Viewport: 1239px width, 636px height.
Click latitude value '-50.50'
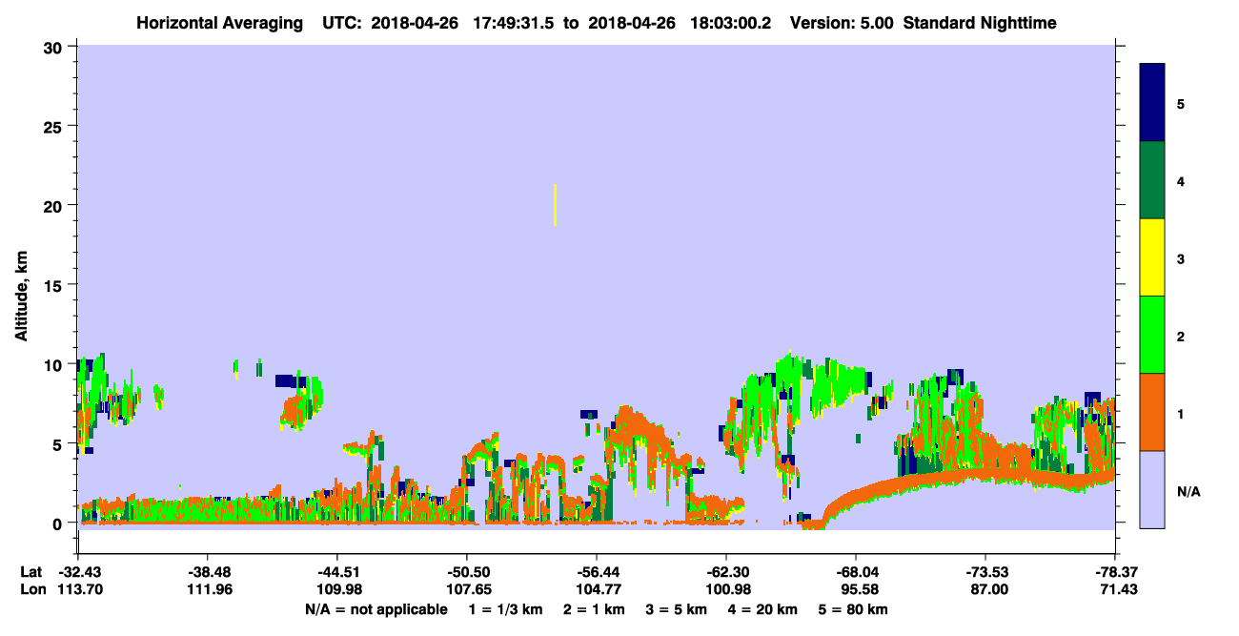(466, 572)
